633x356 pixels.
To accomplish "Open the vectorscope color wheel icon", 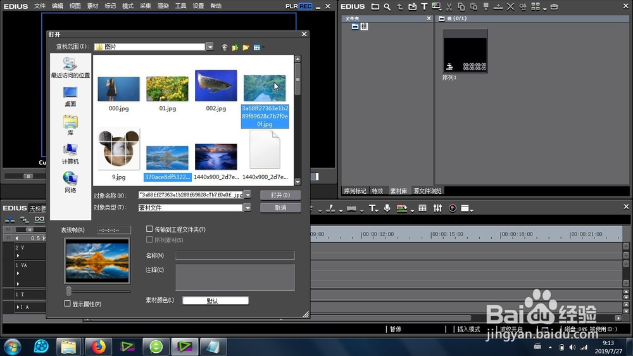I will tap(453, 208).
